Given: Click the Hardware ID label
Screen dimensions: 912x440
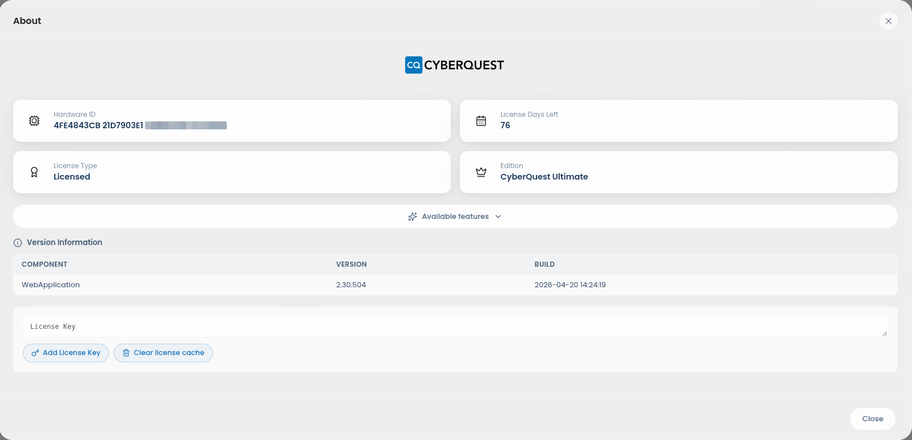Looking at the screenshot, I should (75, 115).
